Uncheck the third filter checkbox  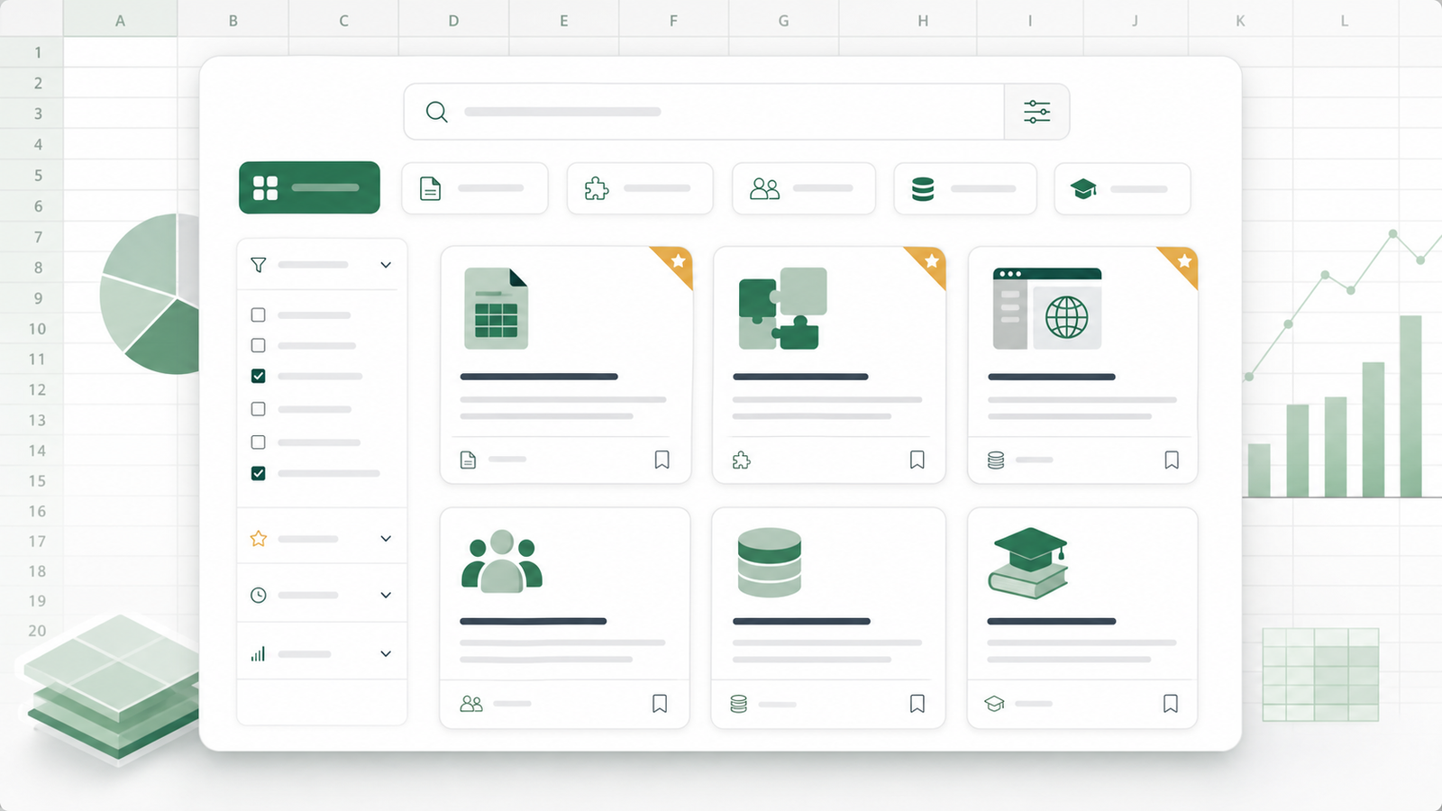tap(259, 376)
